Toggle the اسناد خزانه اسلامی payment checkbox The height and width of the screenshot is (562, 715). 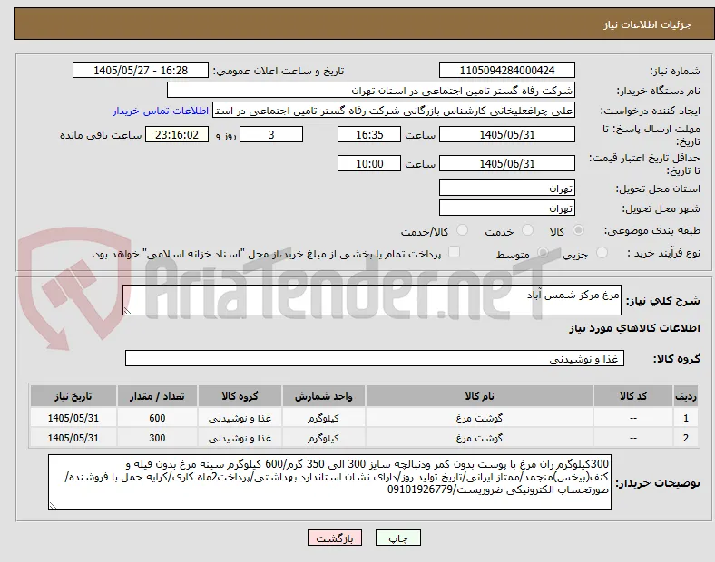(x=454, y=252)
